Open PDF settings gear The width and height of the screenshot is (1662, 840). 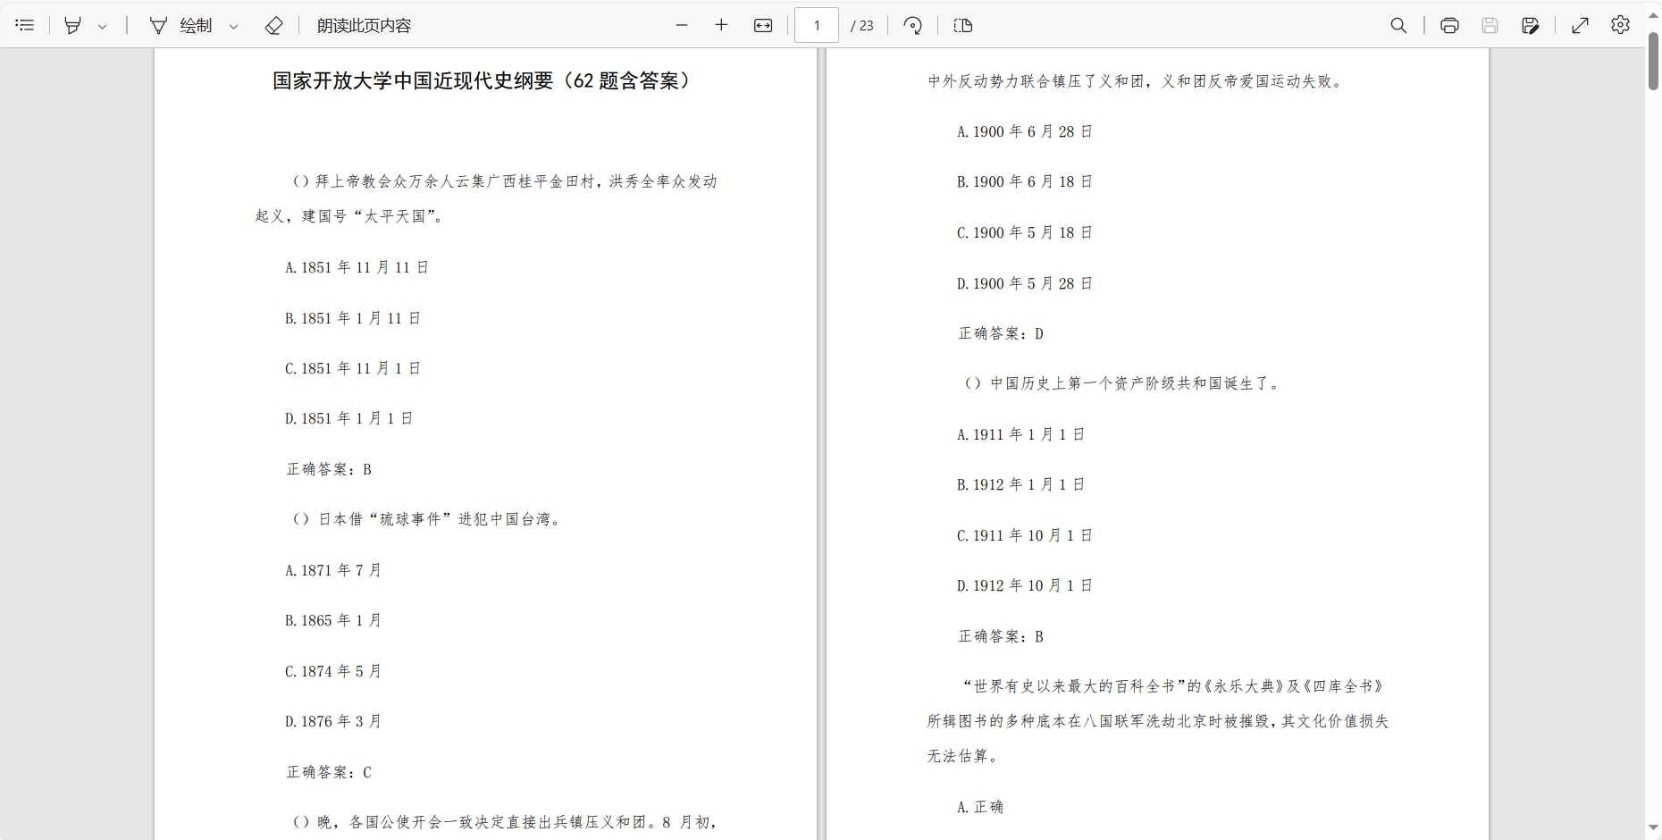[x=1620, y=25]
